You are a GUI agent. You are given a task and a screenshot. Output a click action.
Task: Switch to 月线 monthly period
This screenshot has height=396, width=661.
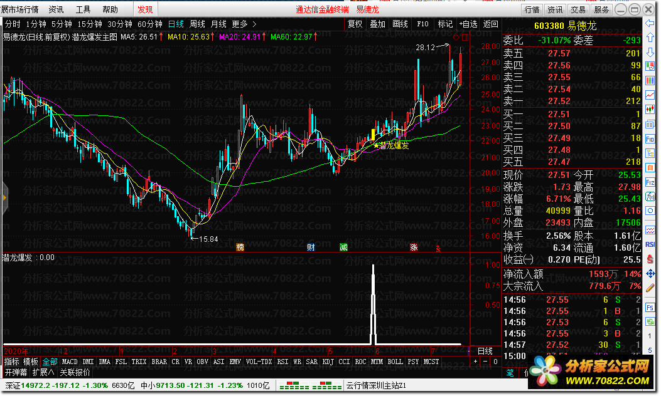[x=218, y=24]
